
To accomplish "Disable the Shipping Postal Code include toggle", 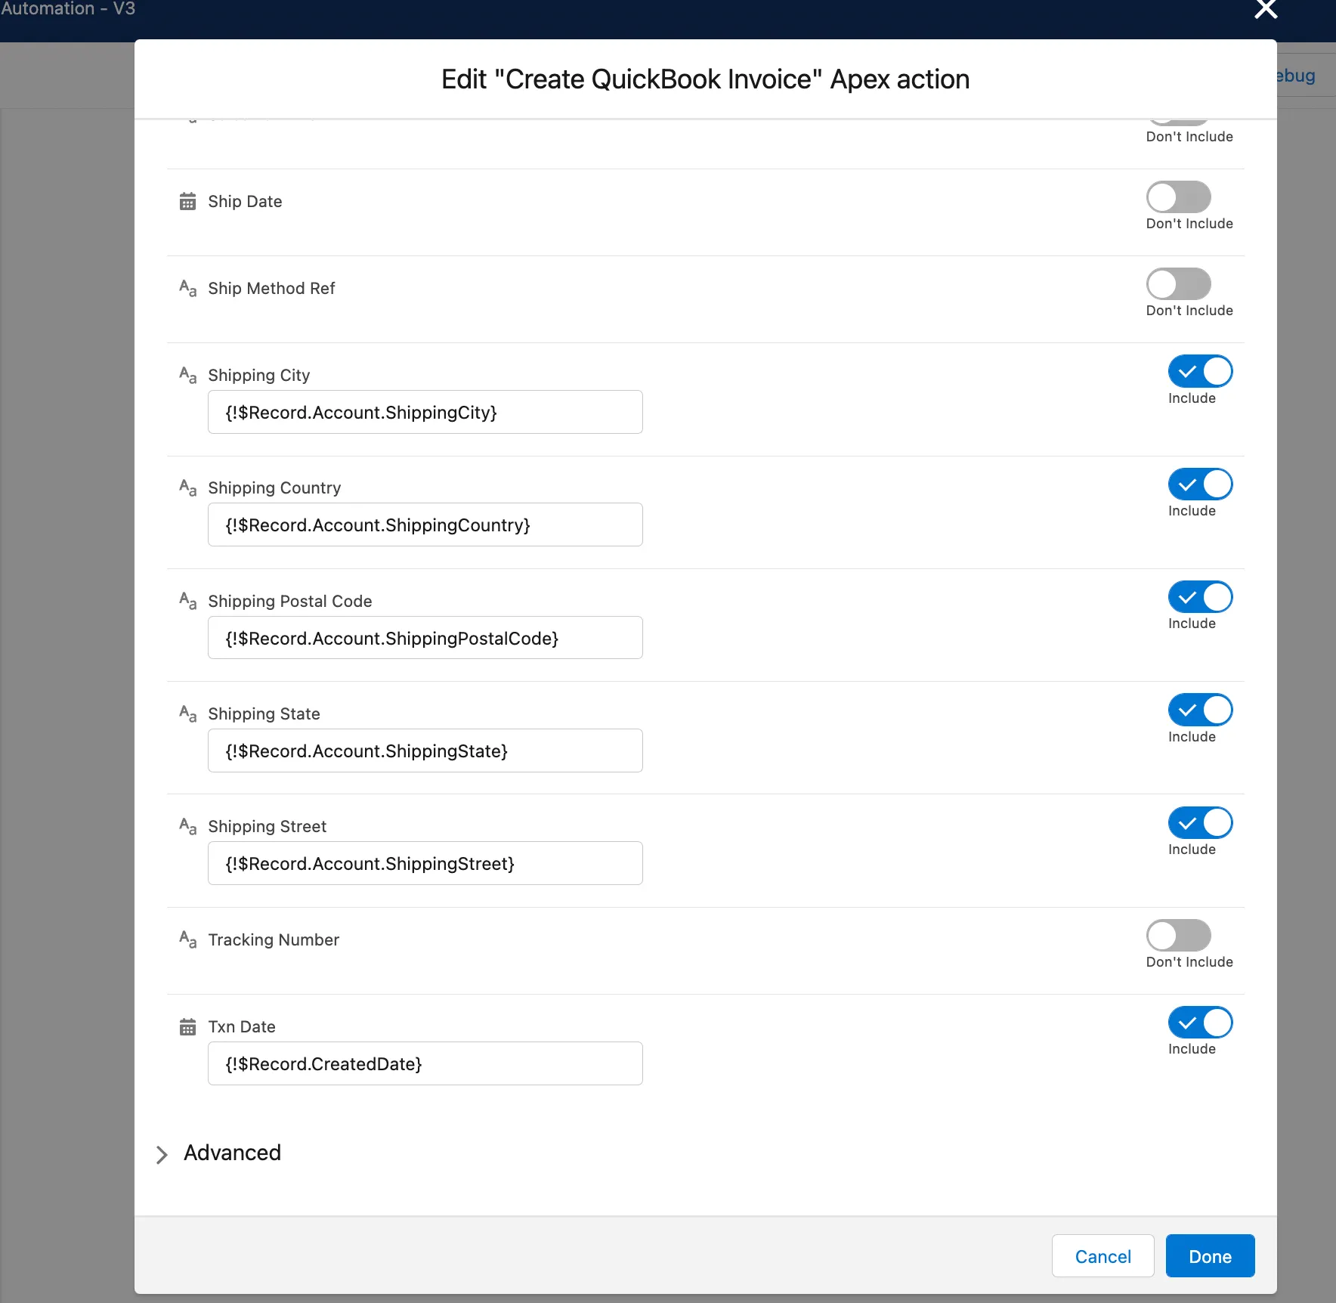I will (1200, 597).
